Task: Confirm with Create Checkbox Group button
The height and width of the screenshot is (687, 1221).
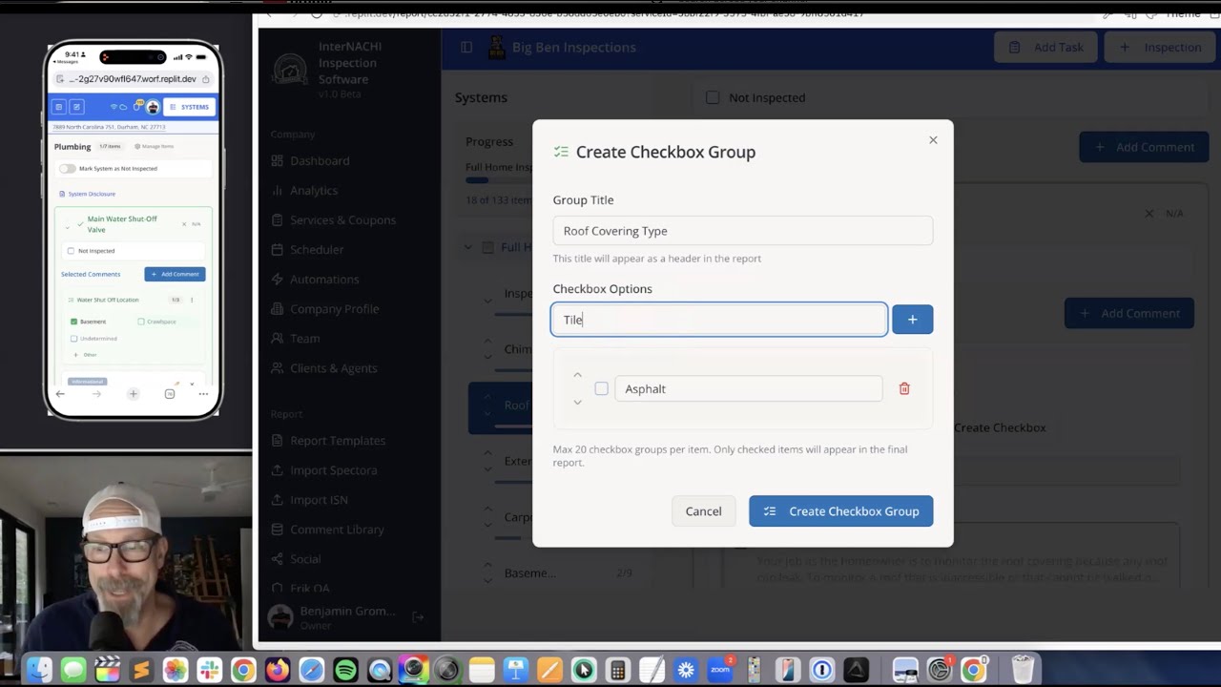Action: click(x=840, y=511)
